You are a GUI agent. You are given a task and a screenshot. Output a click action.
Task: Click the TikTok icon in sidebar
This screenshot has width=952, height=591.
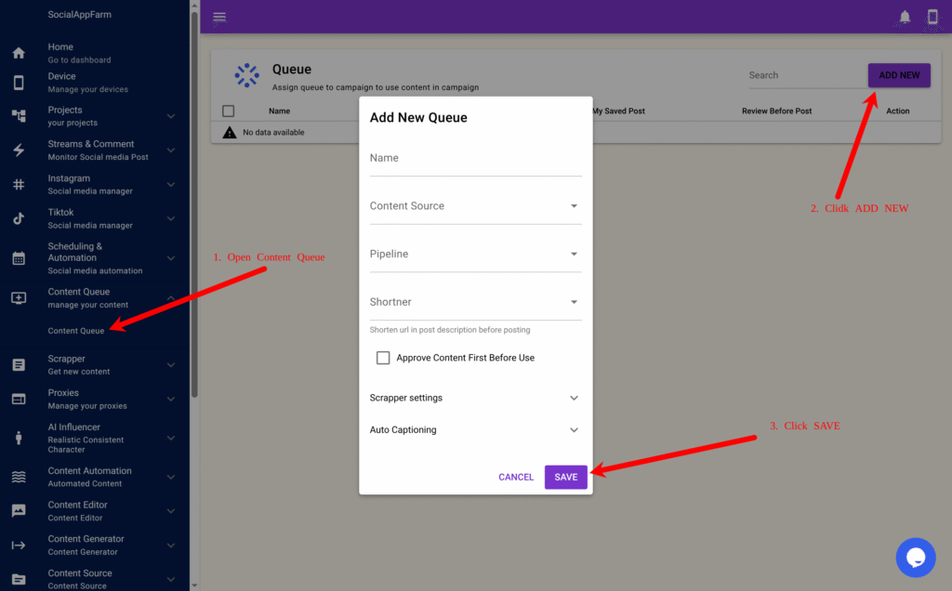pyautogui.click(x=19, y=219)
